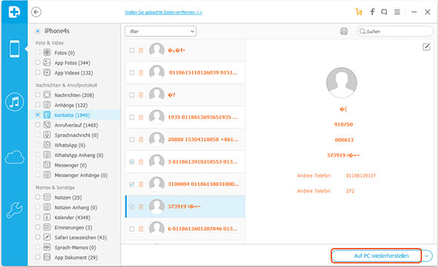Image resolution: width=438 pixels, height=267 pixels.
Task: Select contact '3 0118613910218553' row
Action: coord(185,162)
